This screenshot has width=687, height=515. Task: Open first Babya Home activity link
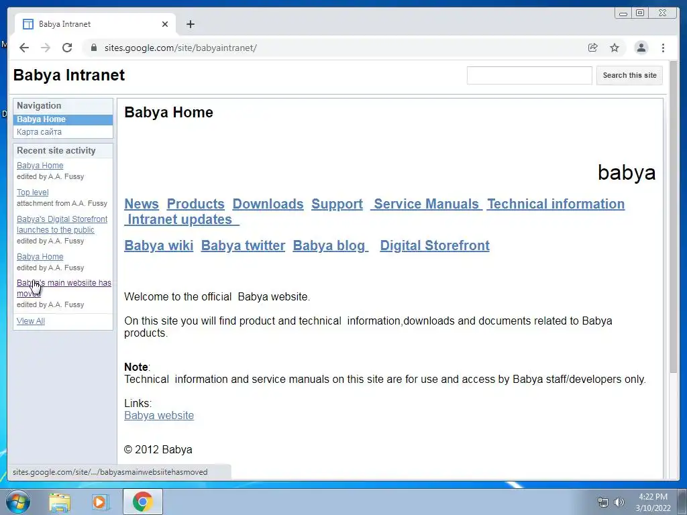click(x=40, y=166)
